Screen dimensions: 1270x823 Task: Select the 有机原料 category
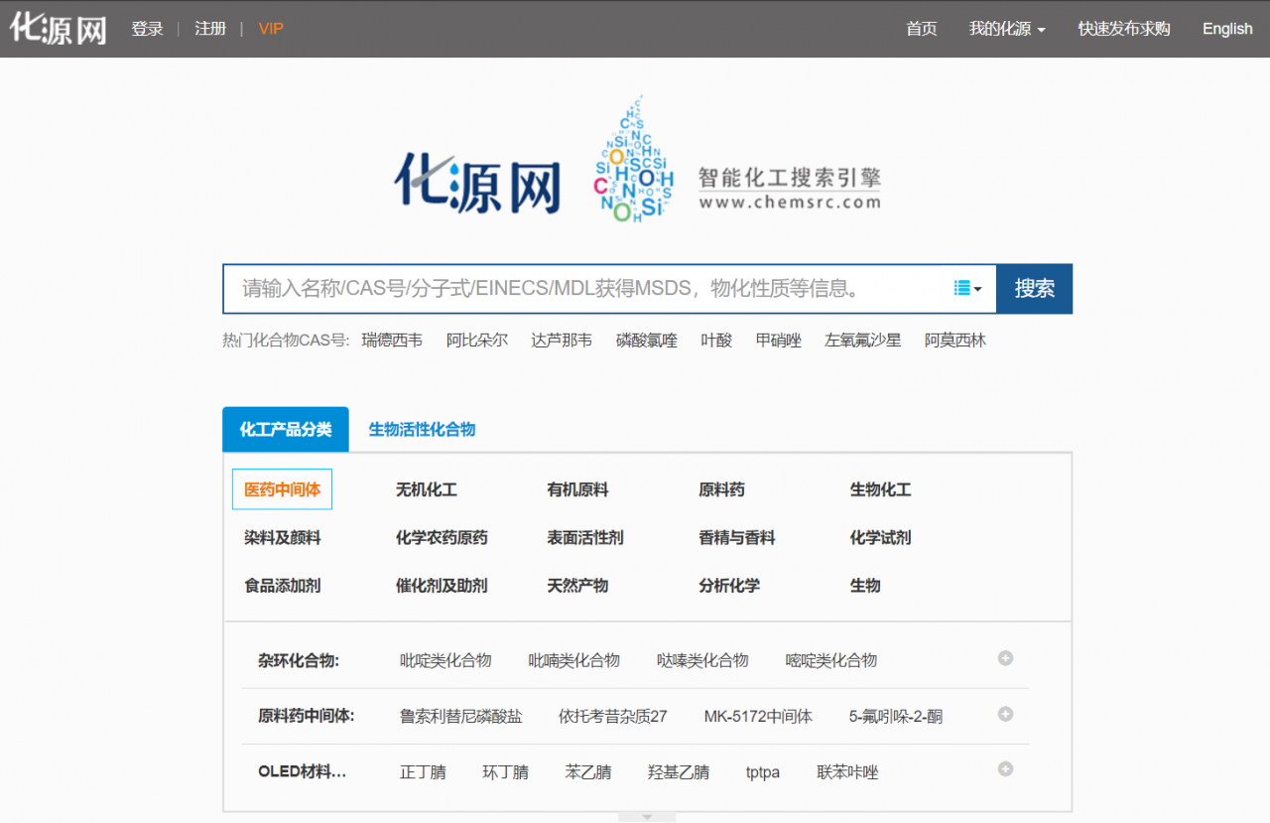coord(577,489)
